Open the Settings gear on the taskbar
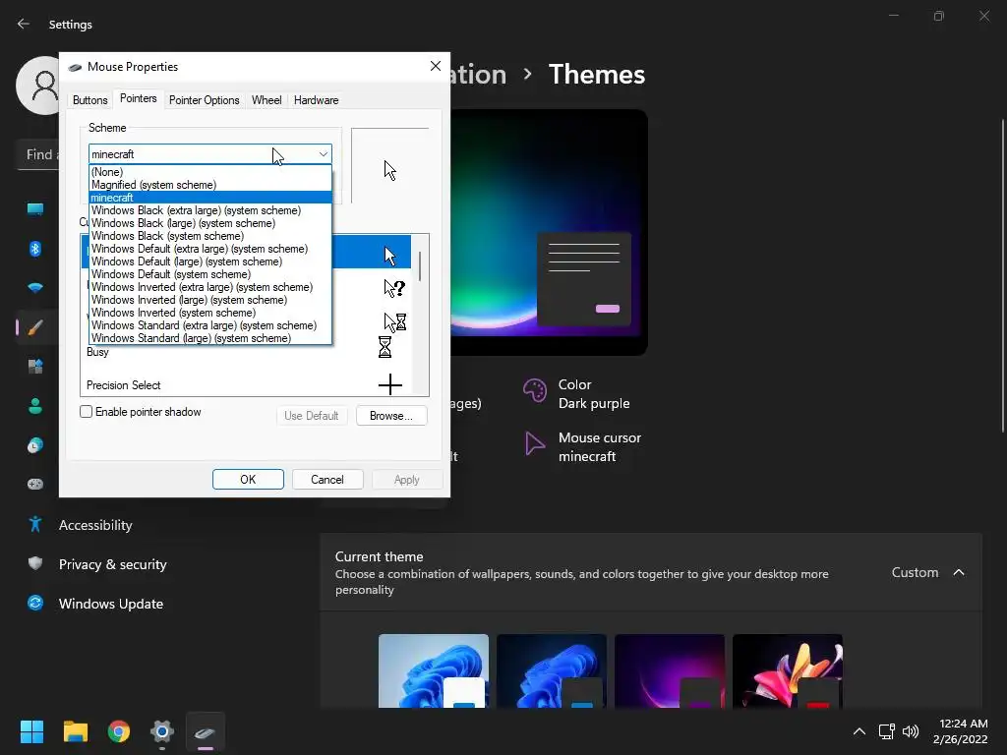Screen dimensions: 1007x755 [162, 731]
